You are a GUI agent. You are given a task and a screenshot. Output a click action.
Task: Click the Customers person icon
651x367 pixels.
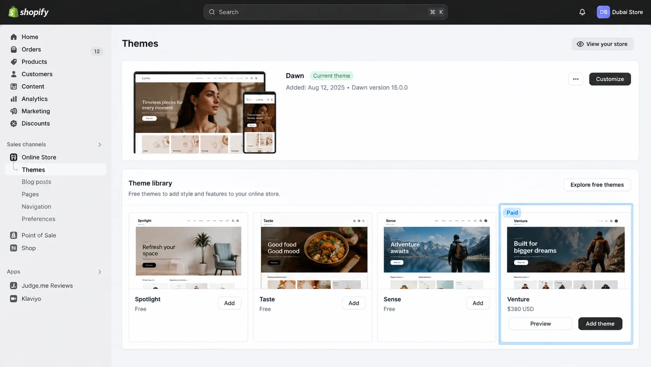14,74
